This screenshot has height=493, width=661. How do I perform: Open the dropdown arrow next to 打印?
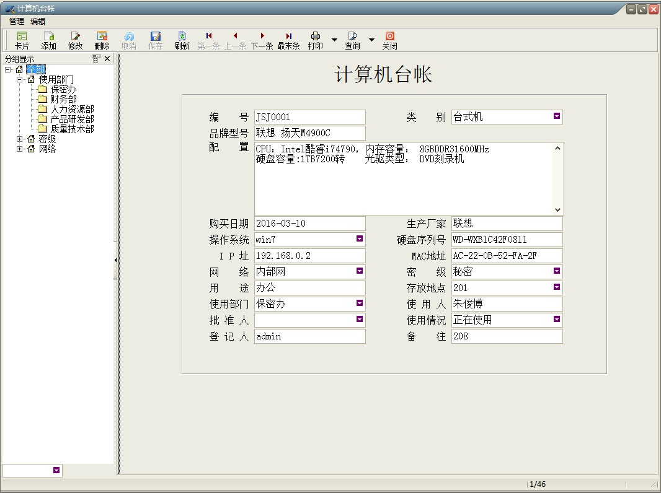tap(334, 40)
